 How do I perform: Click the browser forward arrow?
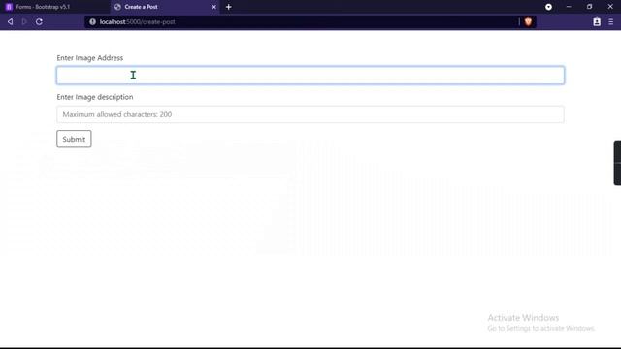click(24, 21)
